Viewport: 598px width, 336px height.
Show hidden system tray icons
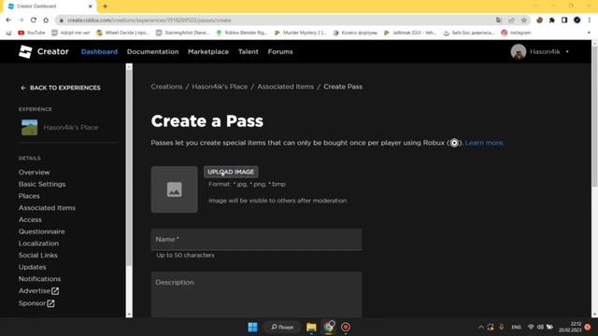(481, 327)
